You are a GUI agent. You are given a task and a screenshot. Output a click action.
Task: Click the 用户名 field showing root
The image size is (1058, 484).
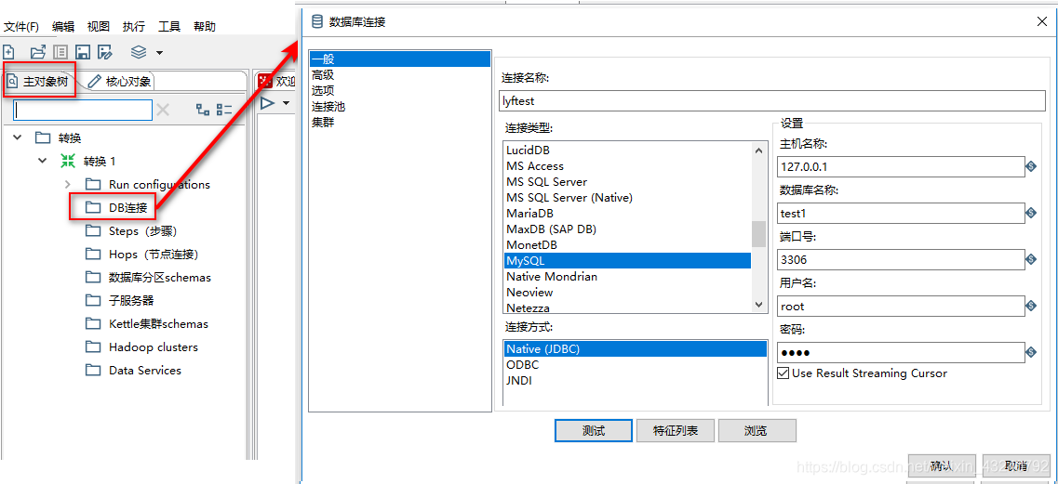901,306
